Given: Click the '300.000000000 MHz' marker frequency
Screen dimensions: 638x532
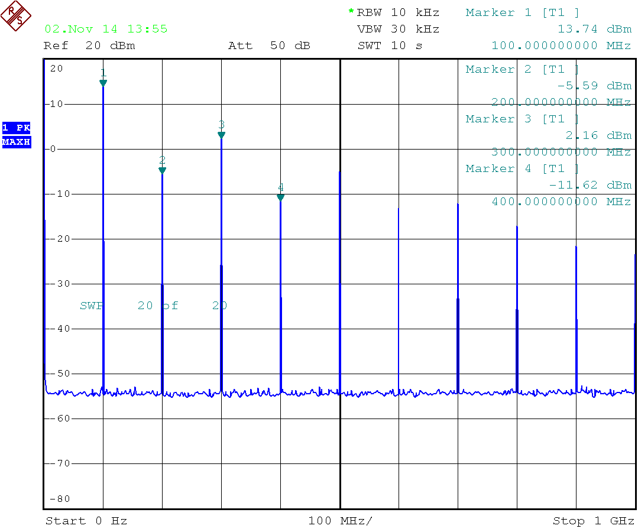Looking at the screenshot, I should (x=562, y=152).
